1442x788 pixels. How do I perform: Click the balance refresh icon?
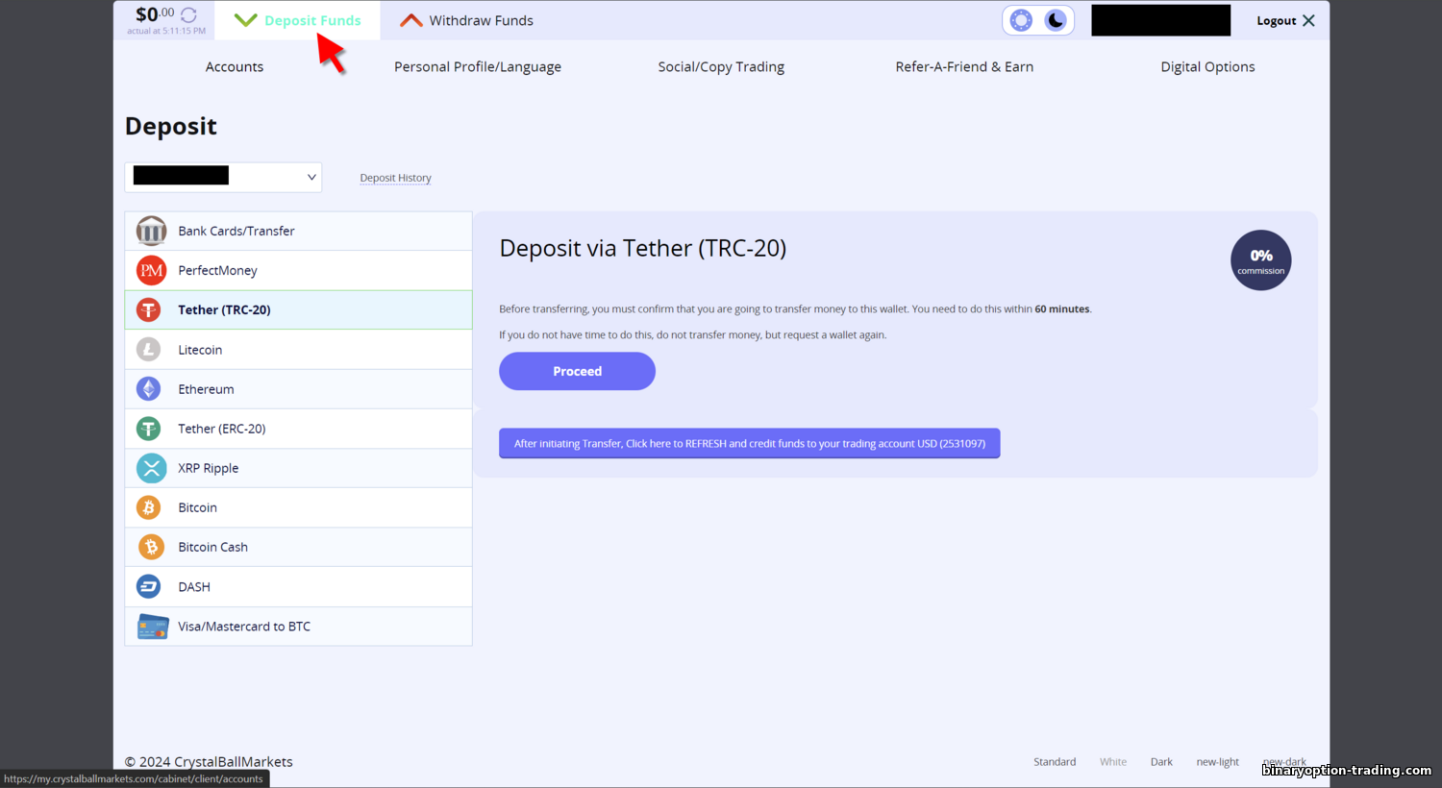coord(188,15)
